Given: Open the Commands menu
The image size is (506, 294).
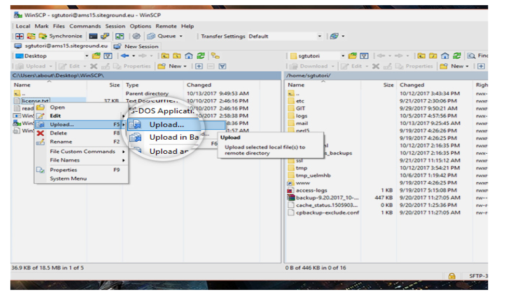Looking at the screenshot, I should [x=85, y=26].
